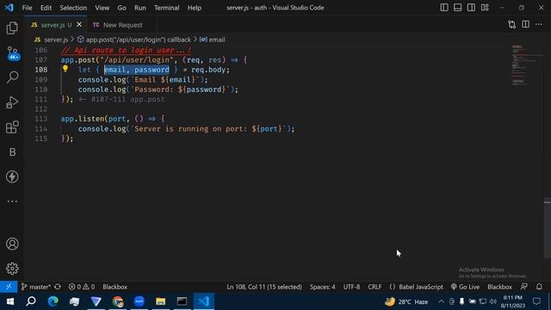Viewport: 551px width, 310px height.
Task: Open the Extensions view
Action: click(x=12, y=127)
